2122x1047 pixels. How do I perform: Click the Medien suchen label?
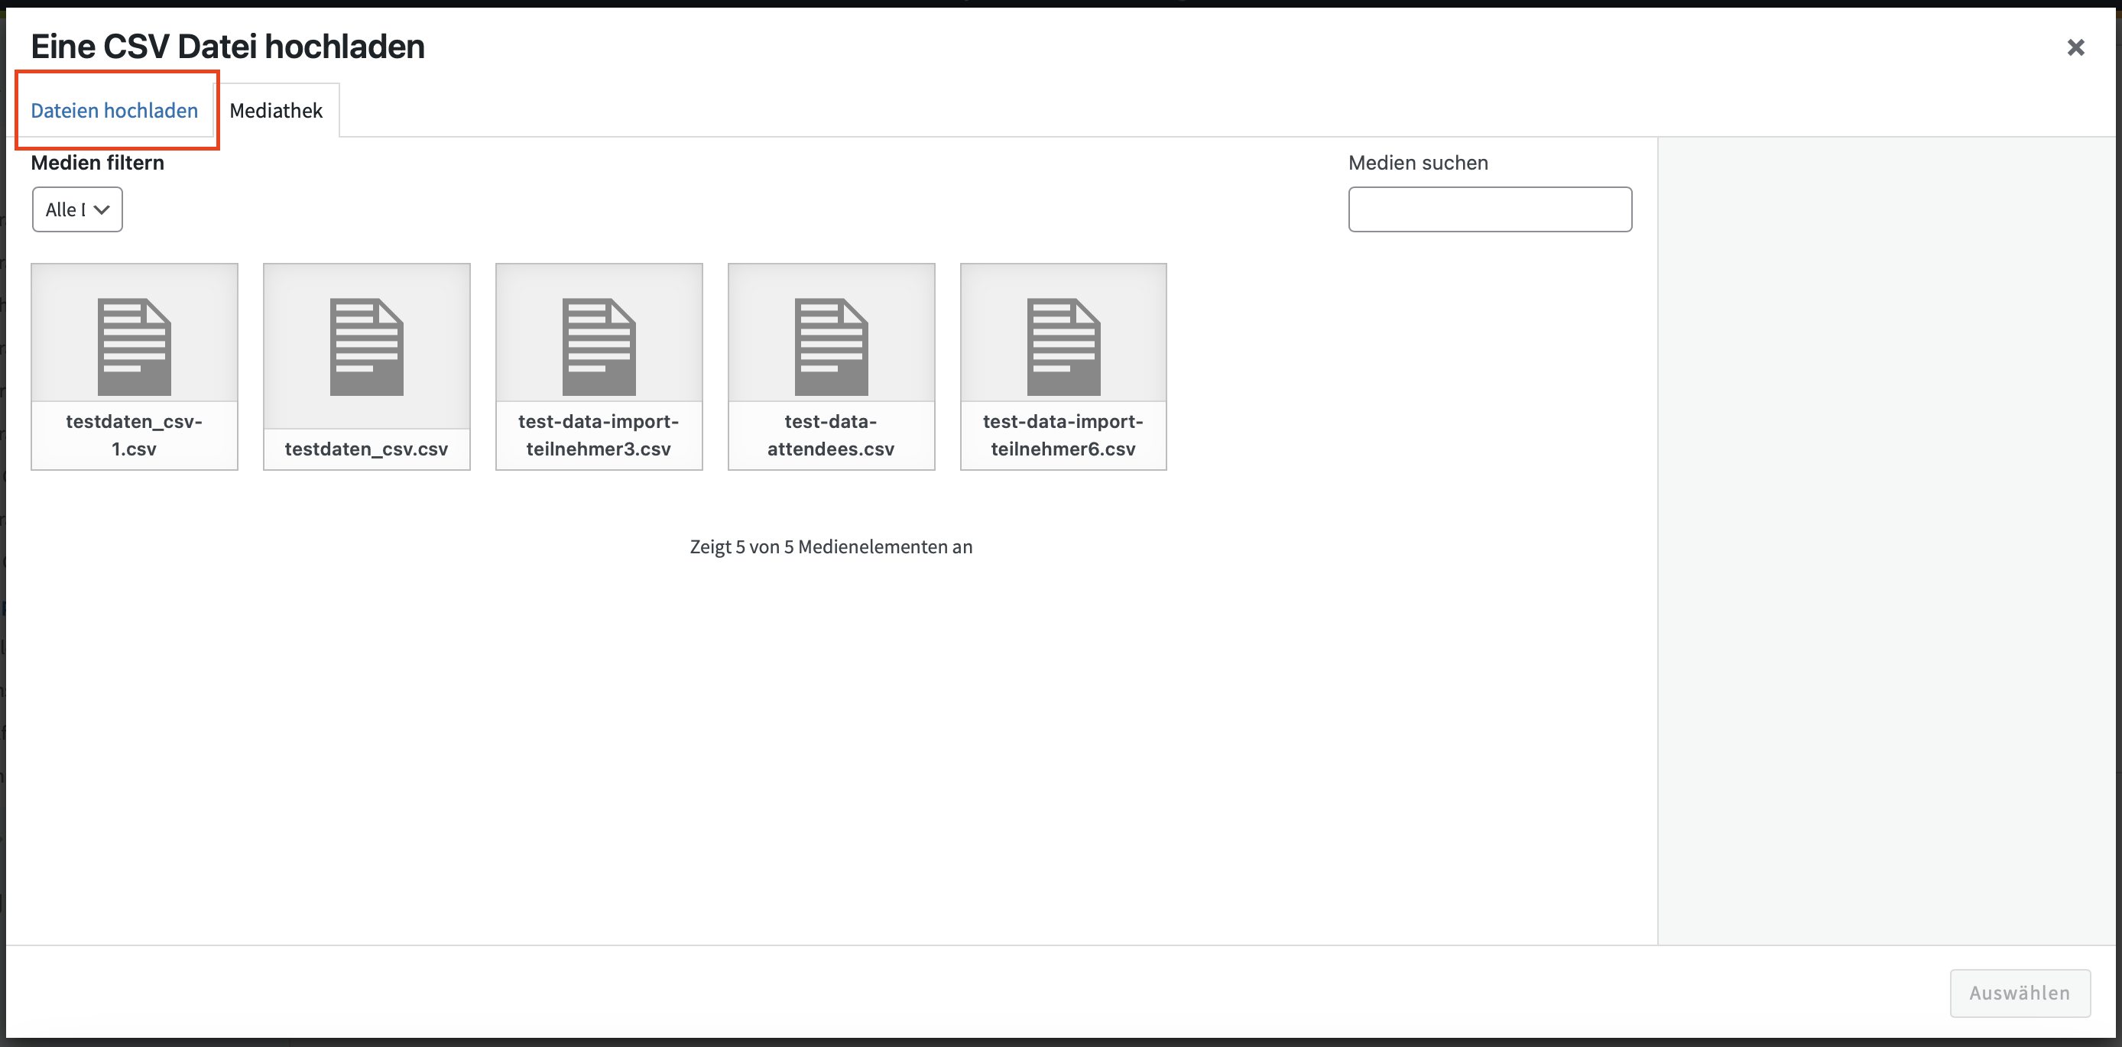pyautogui.click(x=1418, y=163)
